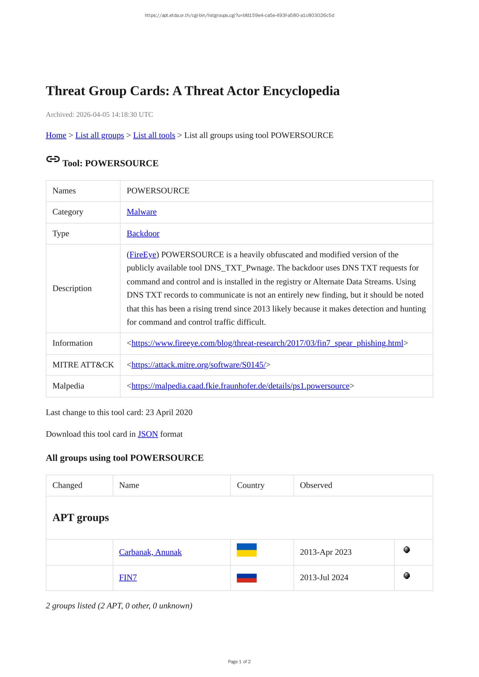This screenshot has width=479, height=677.
Task: Download the tool card via JSON link
Action: tap(148, 434)
